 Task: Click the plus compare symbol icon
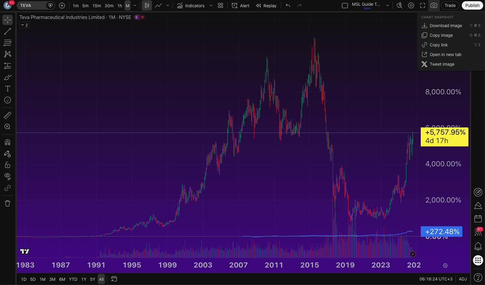click(62, 5)
